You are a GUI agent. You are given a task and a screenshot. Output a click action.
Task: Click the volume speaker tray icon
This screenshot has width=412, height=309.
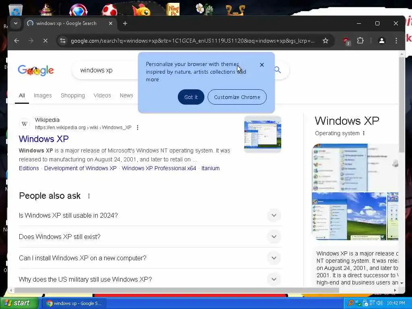379,303
